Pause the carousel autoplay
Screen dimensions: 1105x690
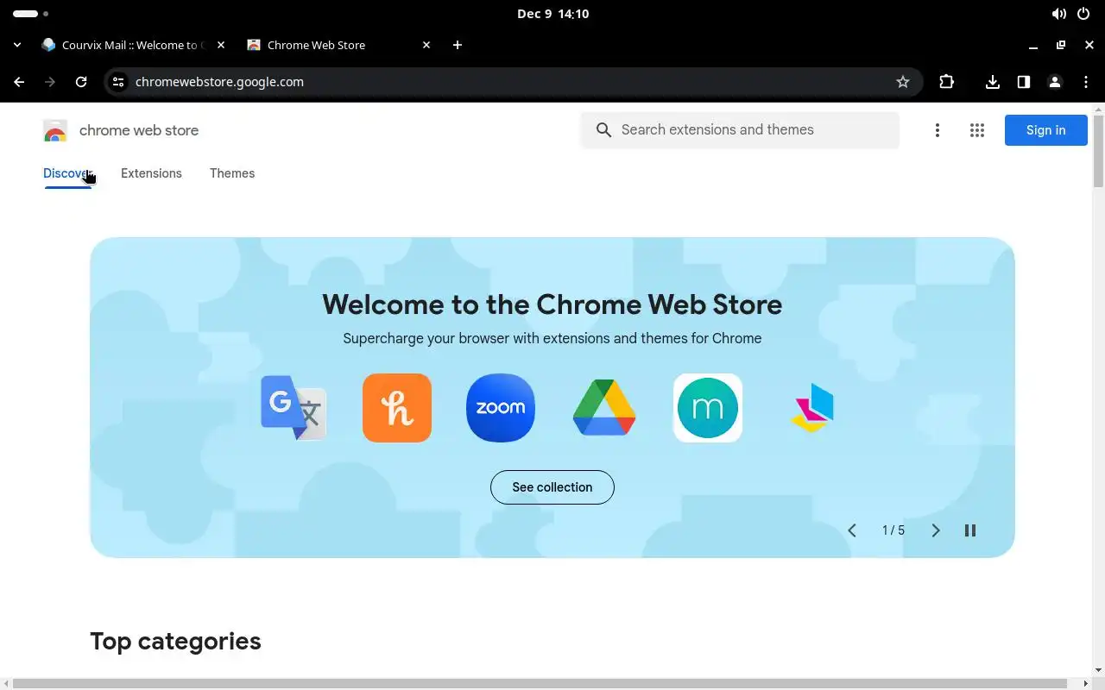(x=970, y=530)
